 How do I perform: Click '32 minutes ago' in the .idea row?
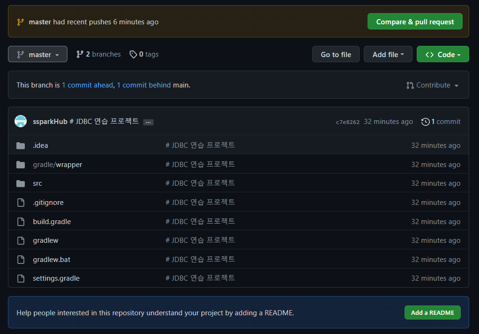[435, 145]
